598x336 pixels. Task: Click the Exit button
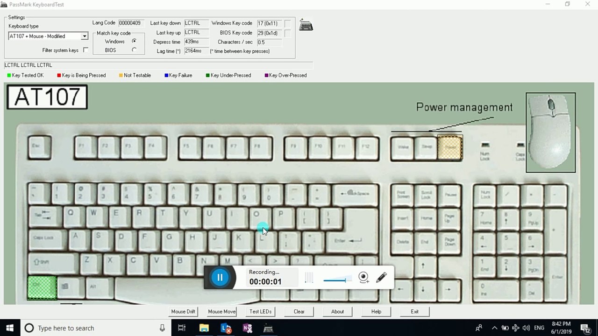point(415,311)
